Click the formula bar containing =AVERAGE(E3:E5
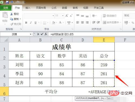Image resolution: width=135 pixels, height=102 pixels. coord(92,34)
